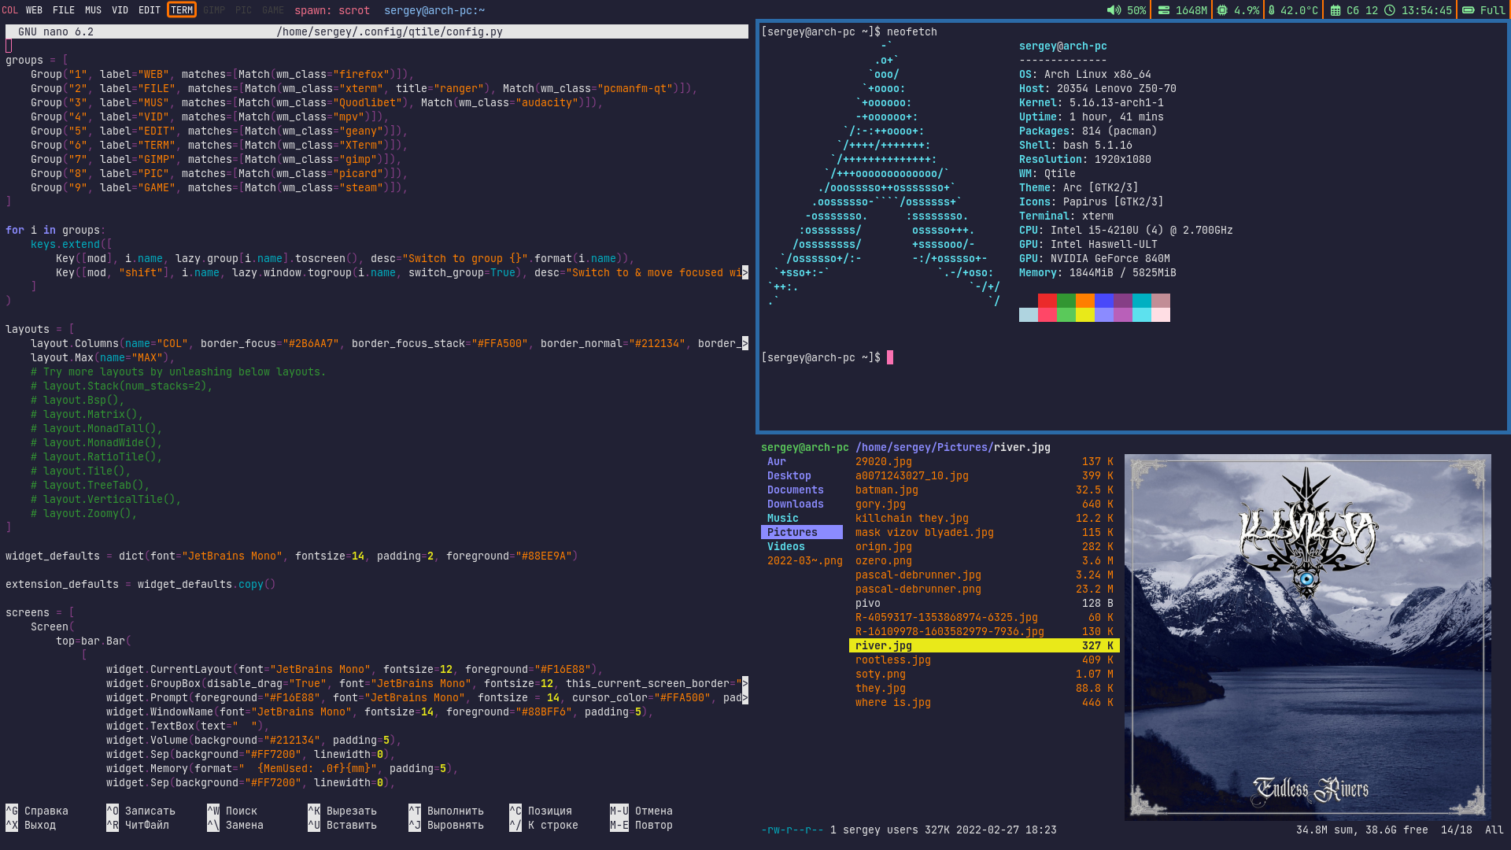Click the /home/sergey/Pictures/ path in ranger
1511x850 pixels.
(x=925, y=447)
